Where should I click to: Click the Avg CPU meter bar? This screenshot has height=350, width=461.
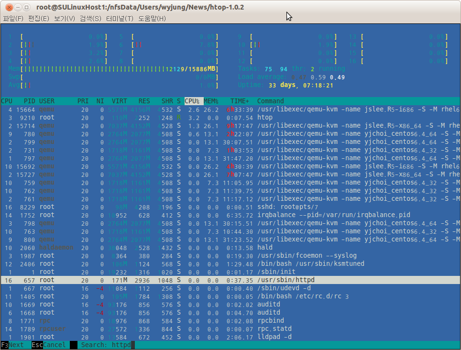pos(113,85)
